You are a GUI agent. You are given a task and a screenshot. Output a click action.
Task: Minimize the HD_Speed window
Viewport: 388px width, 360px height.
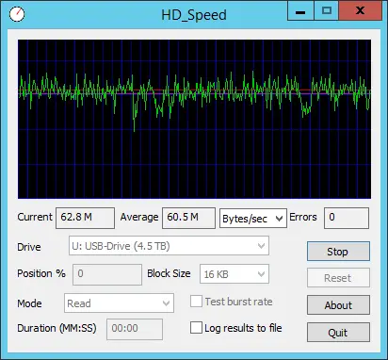[x=300, y=10]
